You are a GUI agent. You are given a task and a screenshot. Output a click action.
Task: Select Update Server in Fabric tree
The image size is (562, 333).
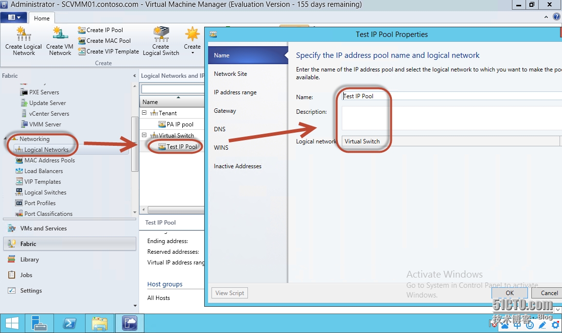(x=43, y=103)
